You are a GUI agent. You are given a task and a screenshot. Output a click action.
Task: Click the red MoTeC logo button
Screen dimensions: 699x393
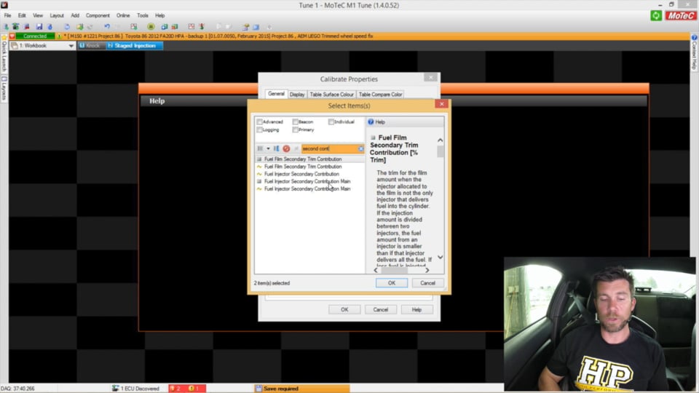681,15
